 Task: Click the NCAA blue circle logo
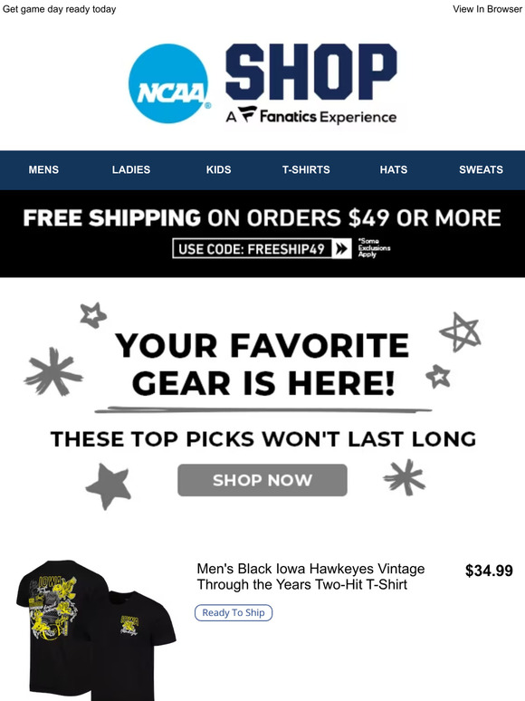tap(168, 83)
